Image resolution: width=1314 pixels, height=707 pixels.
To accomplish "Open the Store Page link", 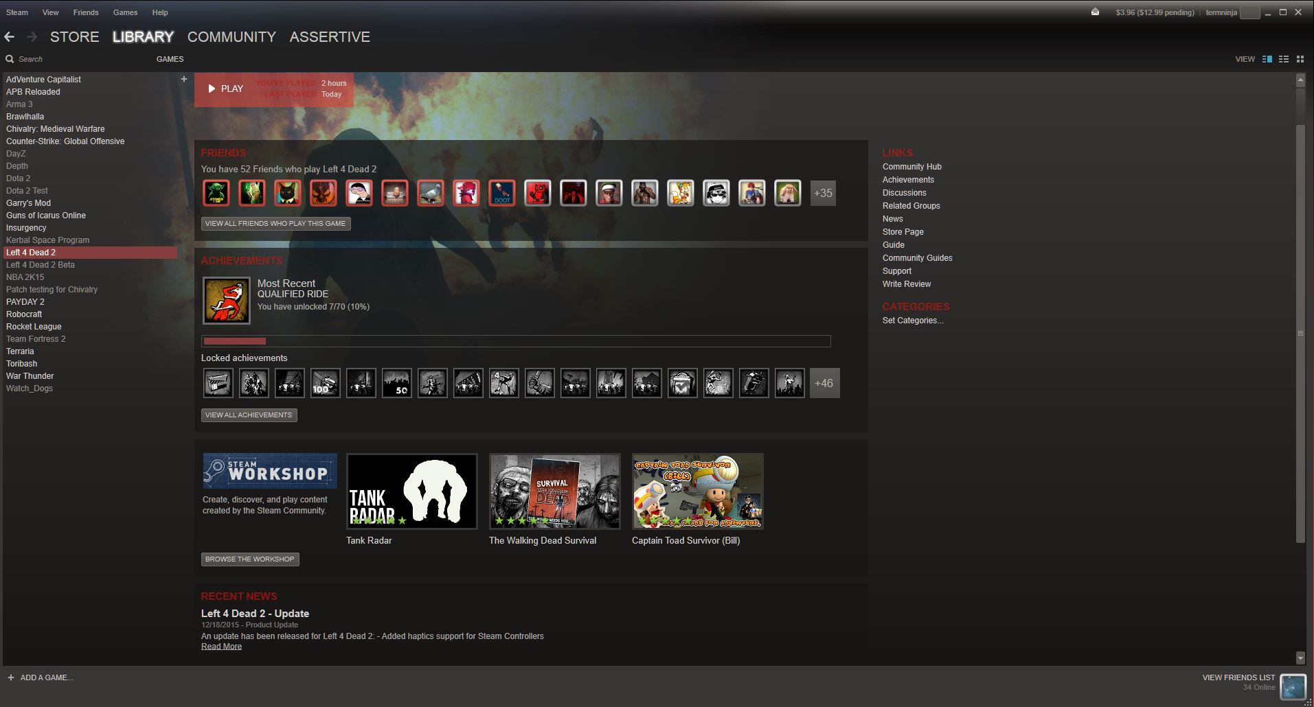I will (x=903, y=232).
